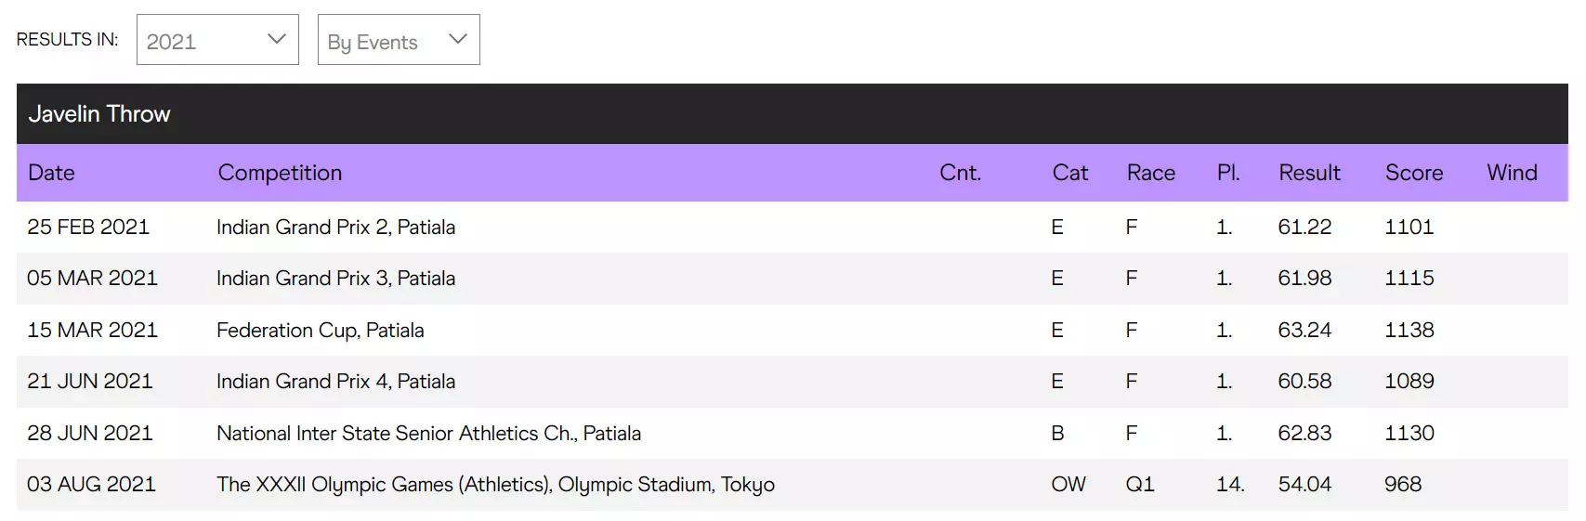Viewport: 1586px width, 521px height.
Task: Open Indian Grand Prix 3, Patiala competition
Action: click(x=335, y=279)
